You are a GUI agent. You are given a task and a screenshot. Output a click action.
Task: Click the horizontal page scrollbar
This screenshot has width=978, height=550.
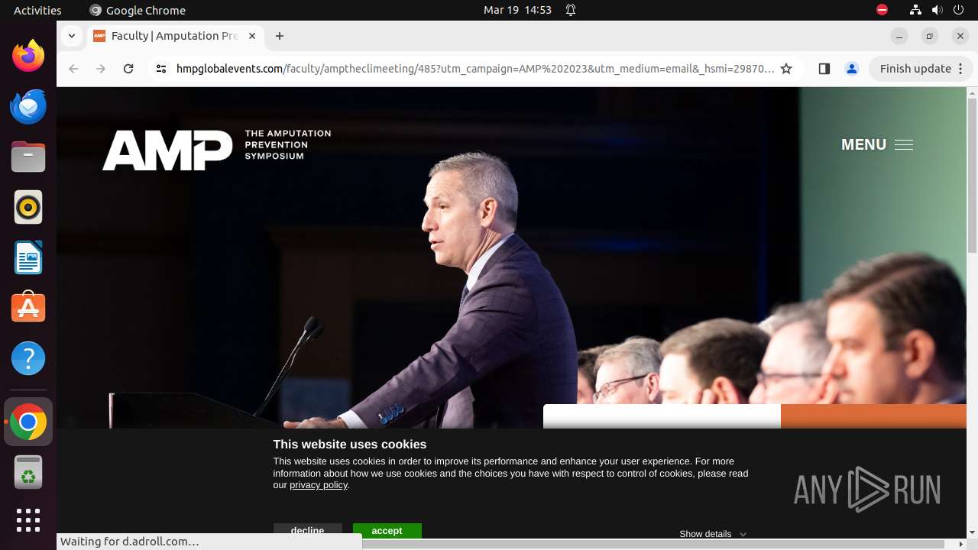tap(653, 544)
